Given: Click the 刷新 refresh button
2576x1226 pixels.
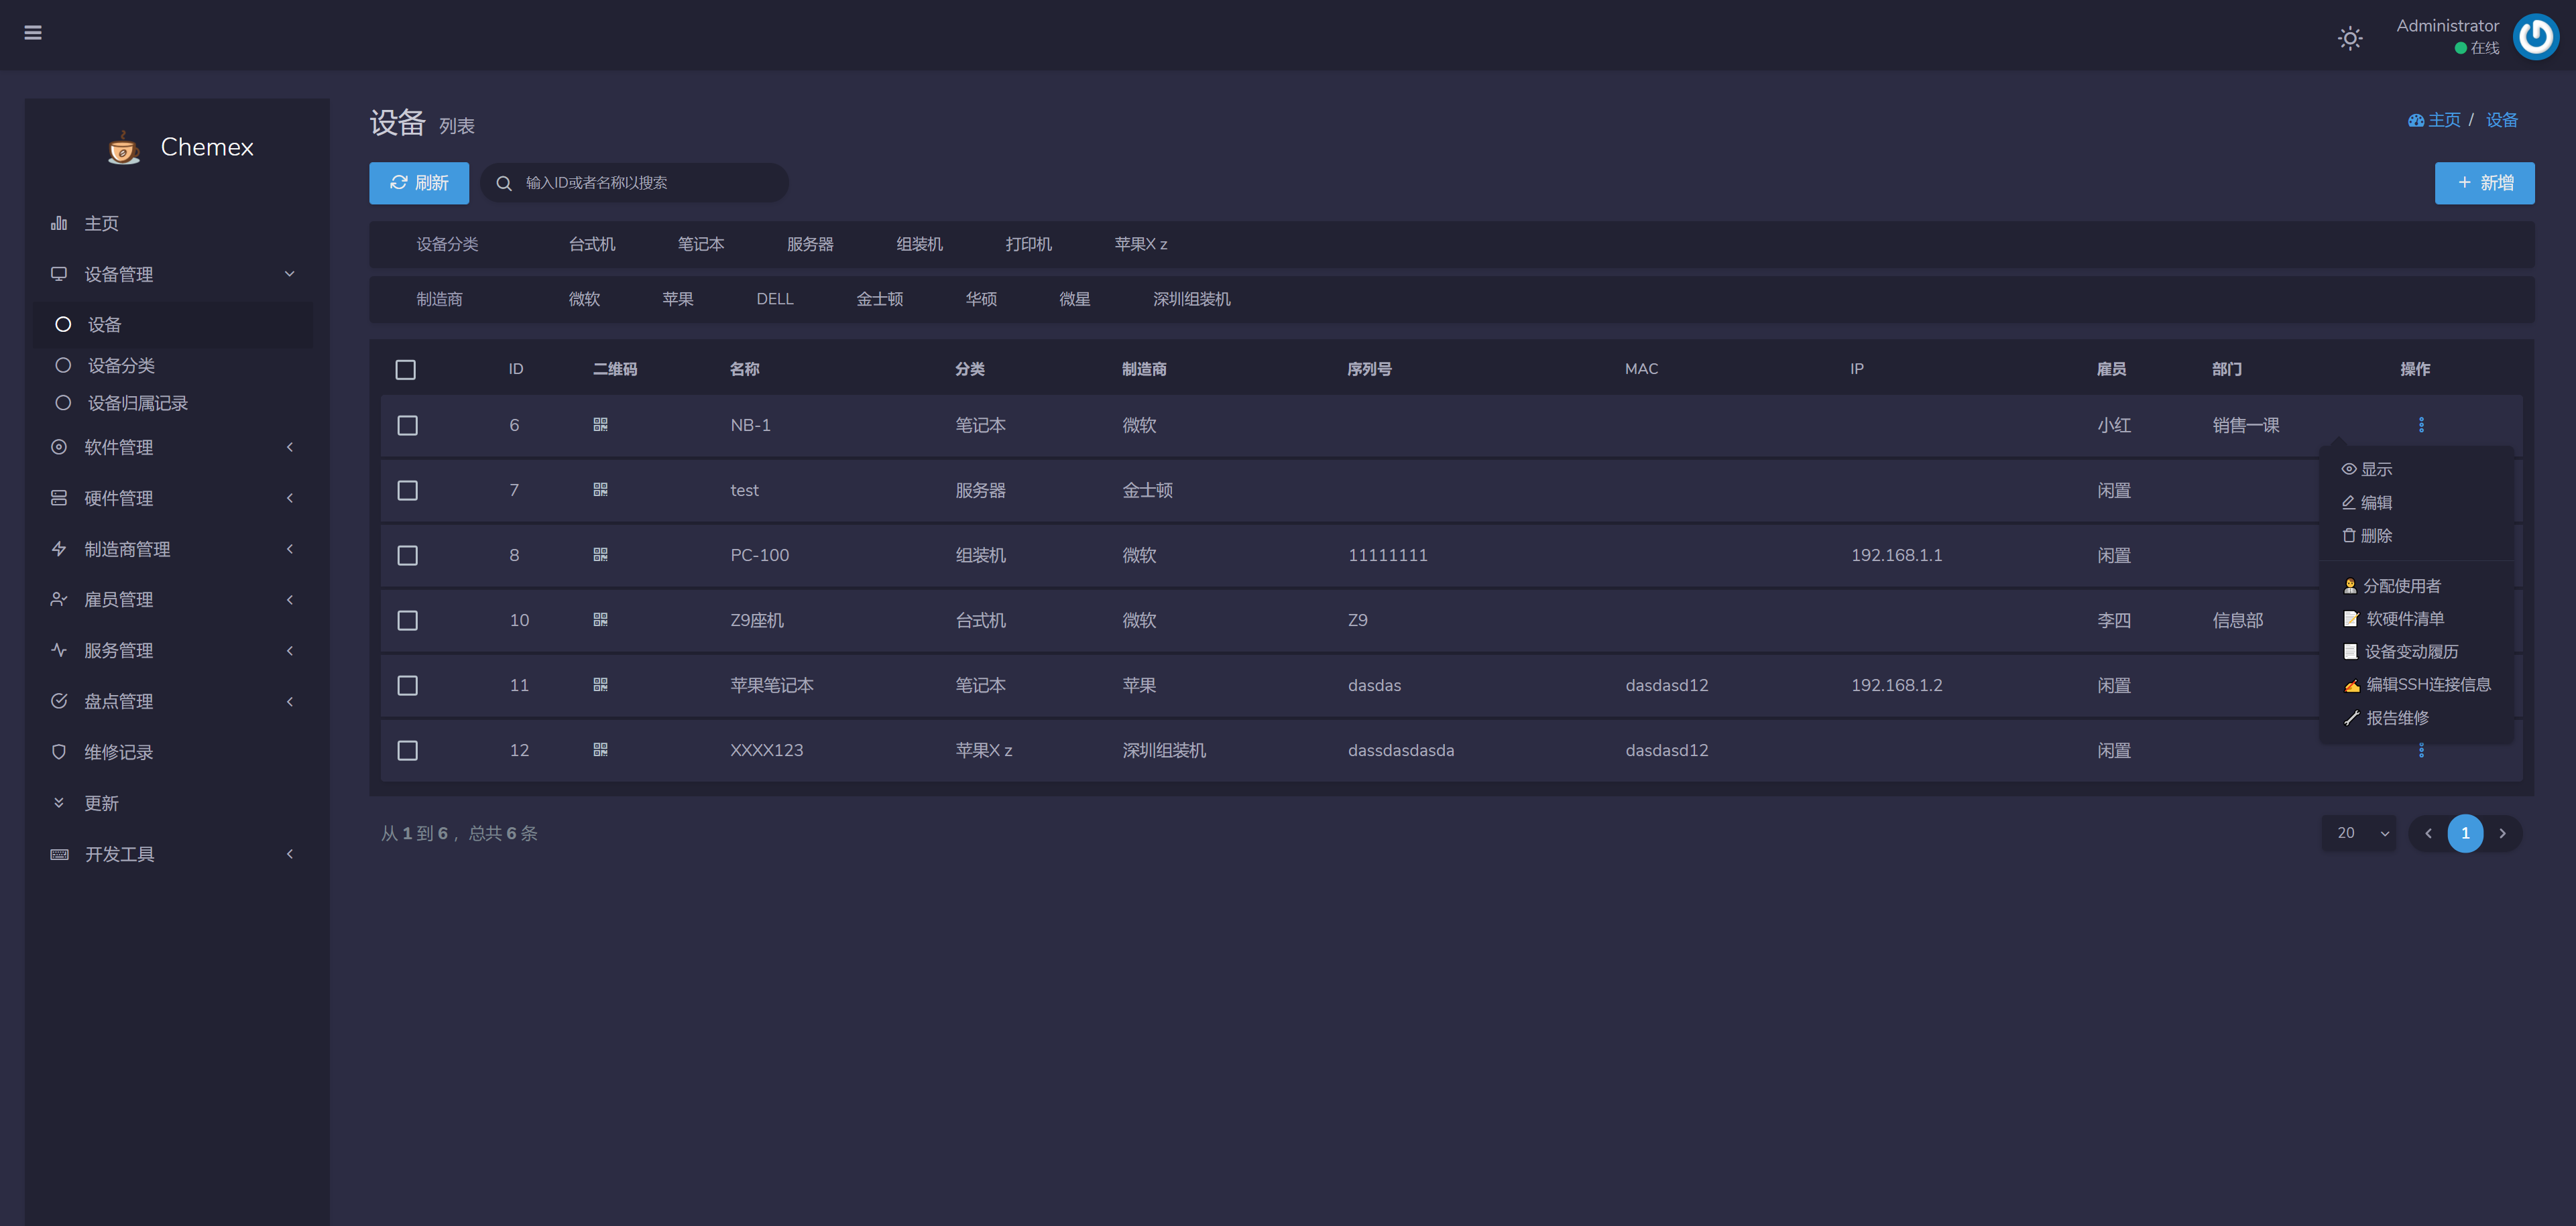Looking at the screenshot, I should [419, 183].
